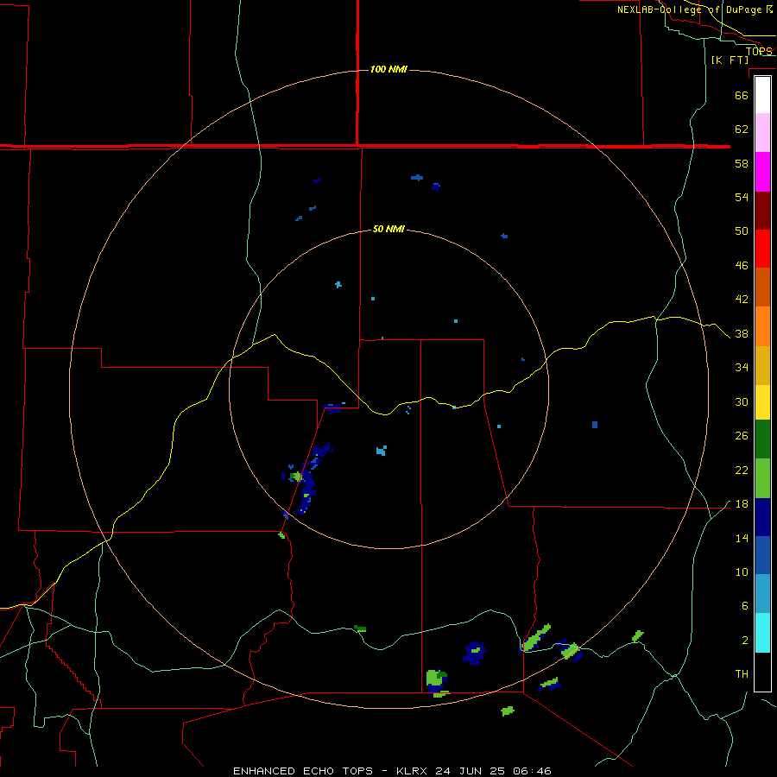Click the navy blue legend swatch
777x777 pixels.
pyautogui.click(x=762, y=517)
